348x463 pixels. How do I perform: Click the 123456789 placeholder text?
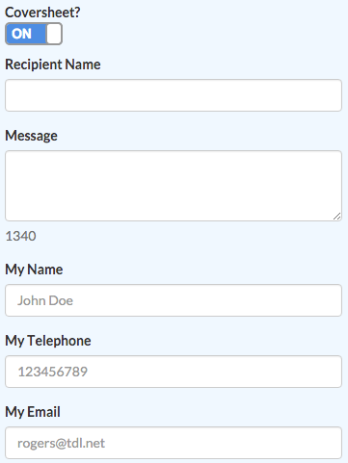[52, 372]
